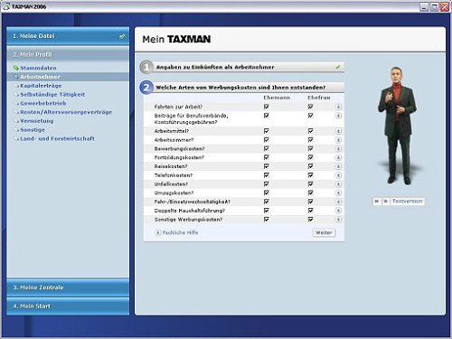Expand the 1. Meine Datei section
452x339 pixels.
click(x=68, y=36)
